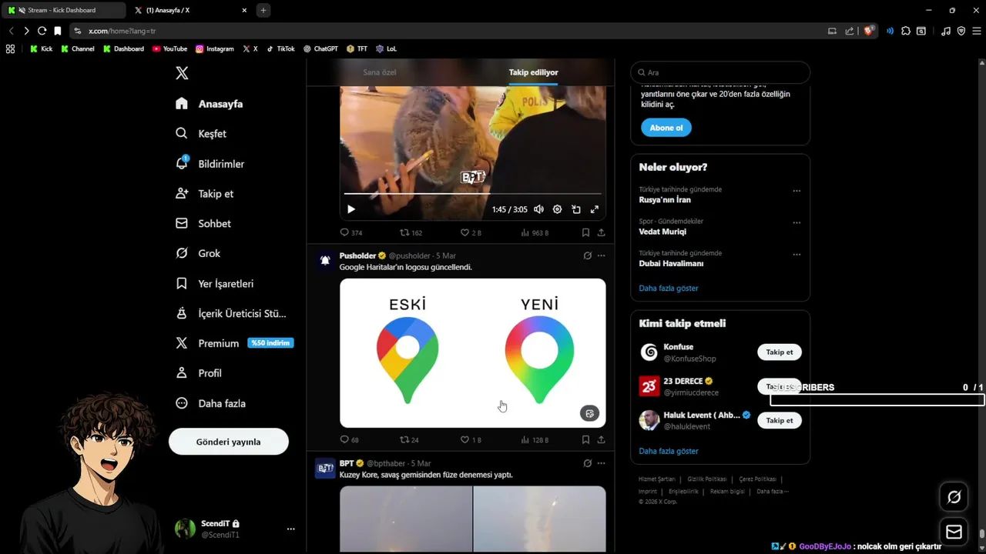Click the Gönderi yayınla button
Viewport: 986px width, 554px height.
pos(229,442)
